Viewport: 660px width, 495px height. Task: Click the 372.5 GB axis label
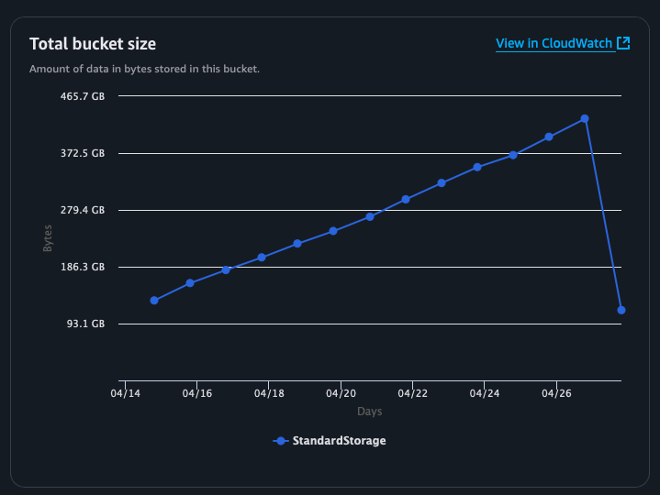click(83, 153)
